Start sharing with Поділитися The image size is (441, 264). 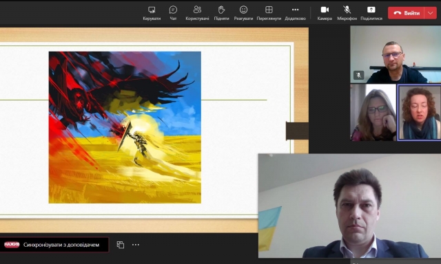click(x=371, y=13)
